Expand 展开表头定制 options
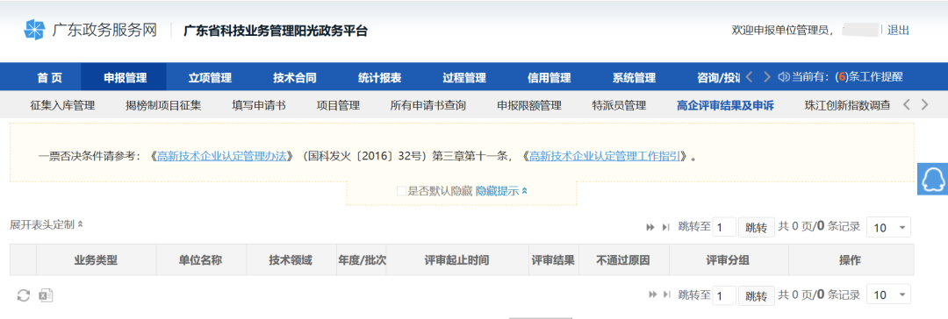Image resolution: width=948 pixels, height=319 pixels. point(47,224)
